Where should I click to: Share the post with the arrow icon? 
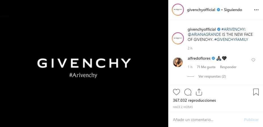(x=199, y=92)
